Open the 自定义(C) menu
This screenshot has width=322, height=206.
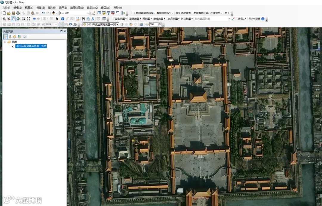[92, 7]
